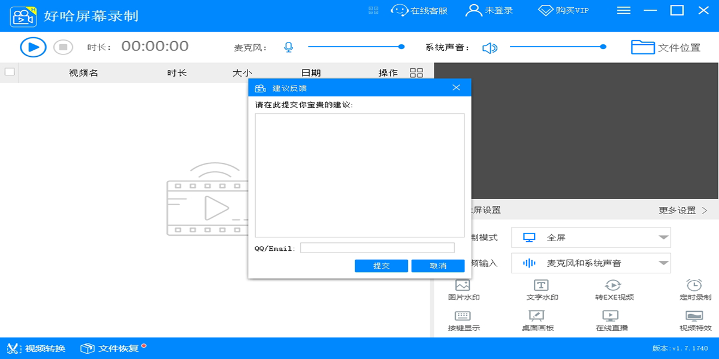Switch to grid view in video list
The image size is (719, 359).
click(x=416, y=73)
